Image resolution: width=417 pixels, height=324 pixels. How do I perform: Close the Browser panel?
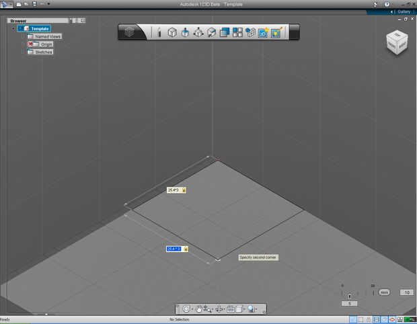click(x=83, y=20)
